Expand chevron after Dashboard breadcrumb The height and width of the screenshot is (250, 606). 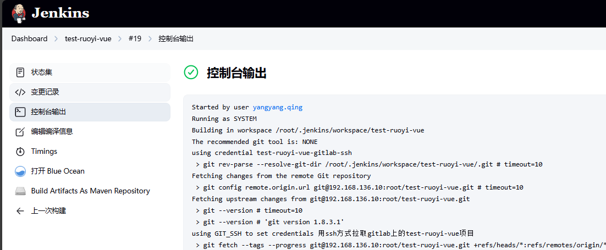pyautogui.click(x=56, y=38)
